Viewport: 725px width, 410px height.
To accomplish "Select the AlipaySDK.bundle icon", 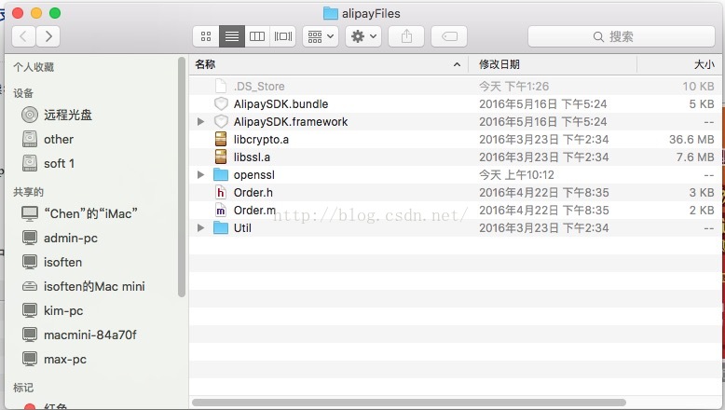I will [x=221, y=104].
